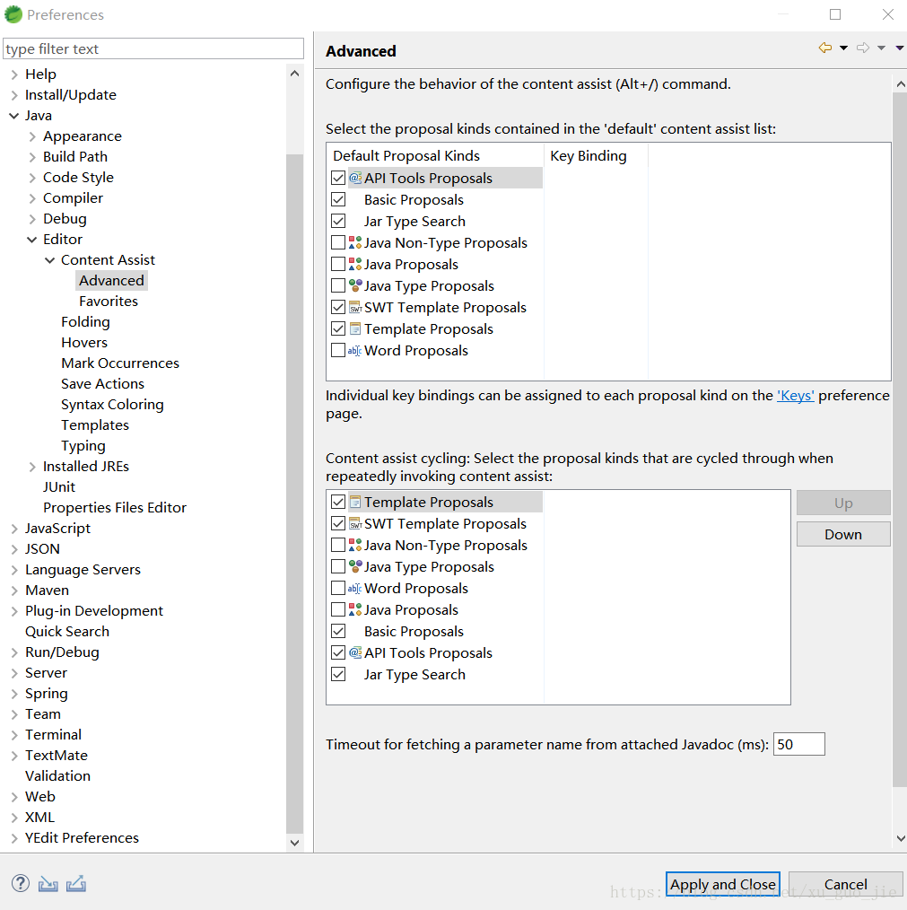Select Favorites under Content Assist
This screenshot has height=910, width=907.
point(109,302)
